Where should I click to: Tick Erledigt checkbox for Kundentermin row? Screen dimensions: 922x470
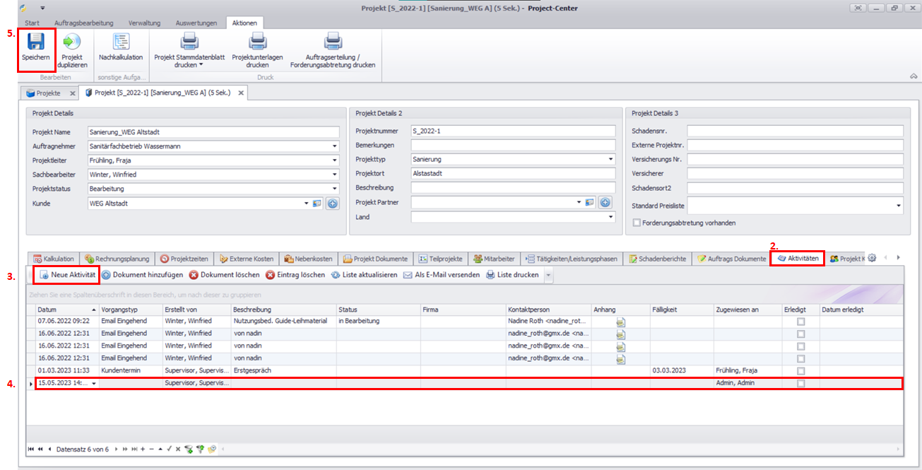pos(800,371)
